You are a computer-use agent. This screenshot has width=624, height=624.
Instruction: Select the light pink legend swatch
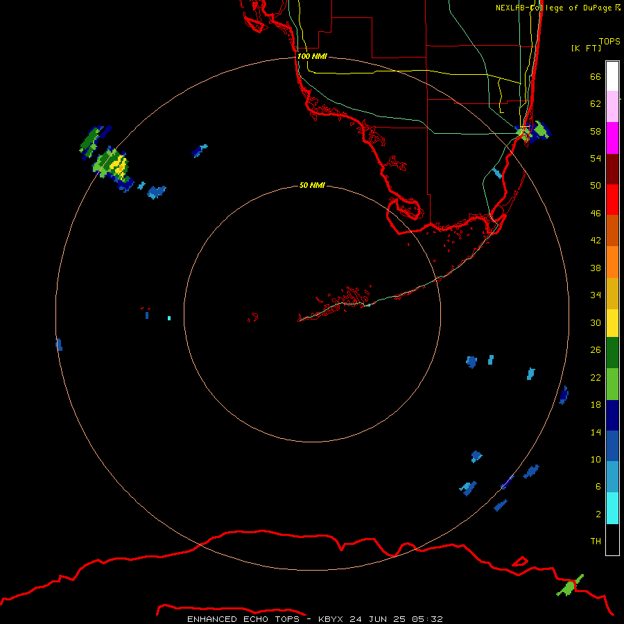pos(612,107)
